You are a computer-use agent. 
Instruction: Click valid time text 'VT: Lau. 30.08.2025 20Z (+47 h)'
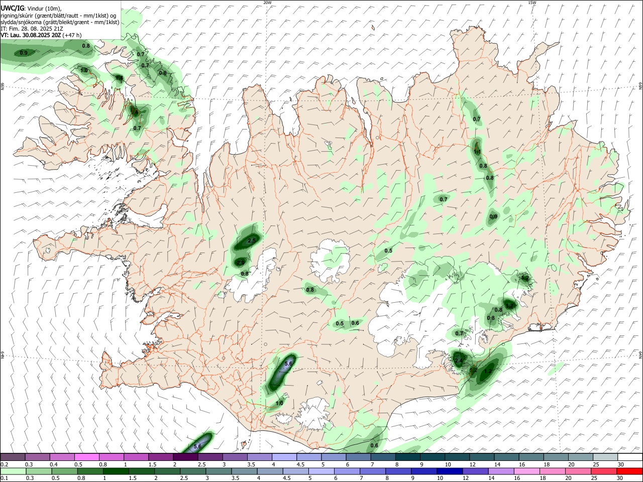coord(41,35)
